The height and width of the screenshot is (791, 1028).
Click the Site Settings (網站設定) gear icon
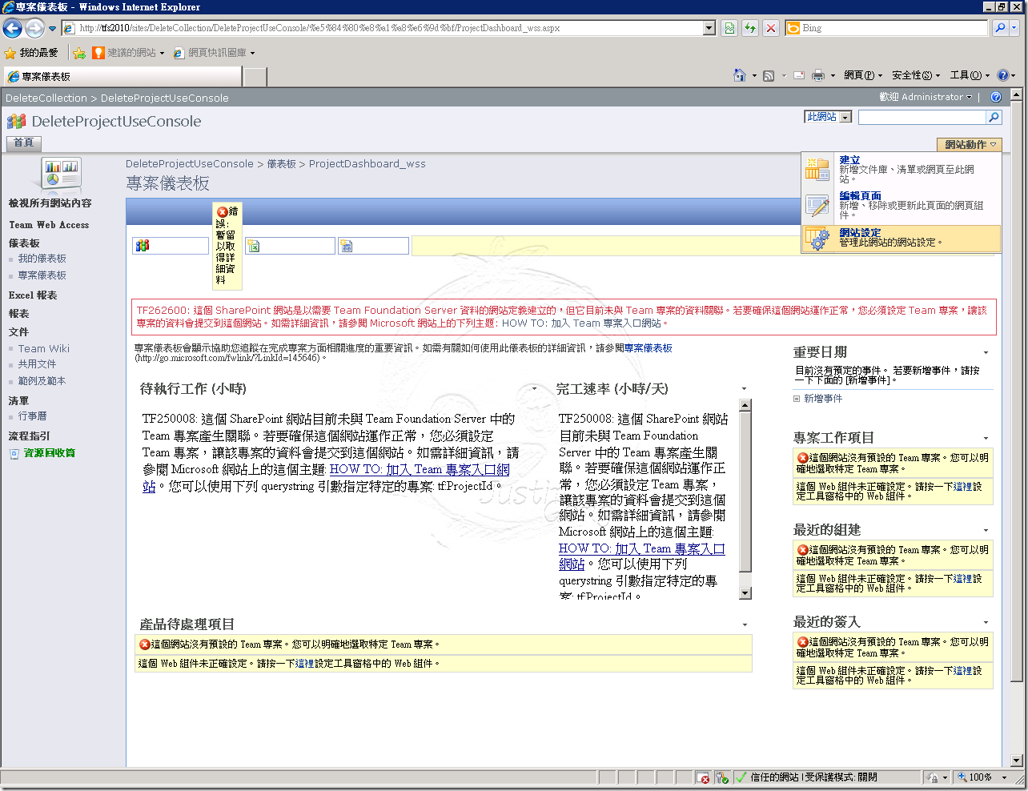click(817, 238)
